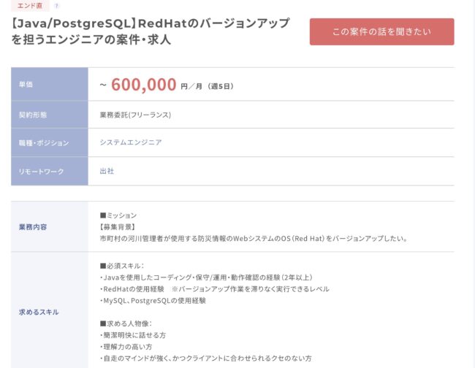This screenshot has height=368, width=475.
Task: Select the 単価 row header cell
Action: pos(50,84)
